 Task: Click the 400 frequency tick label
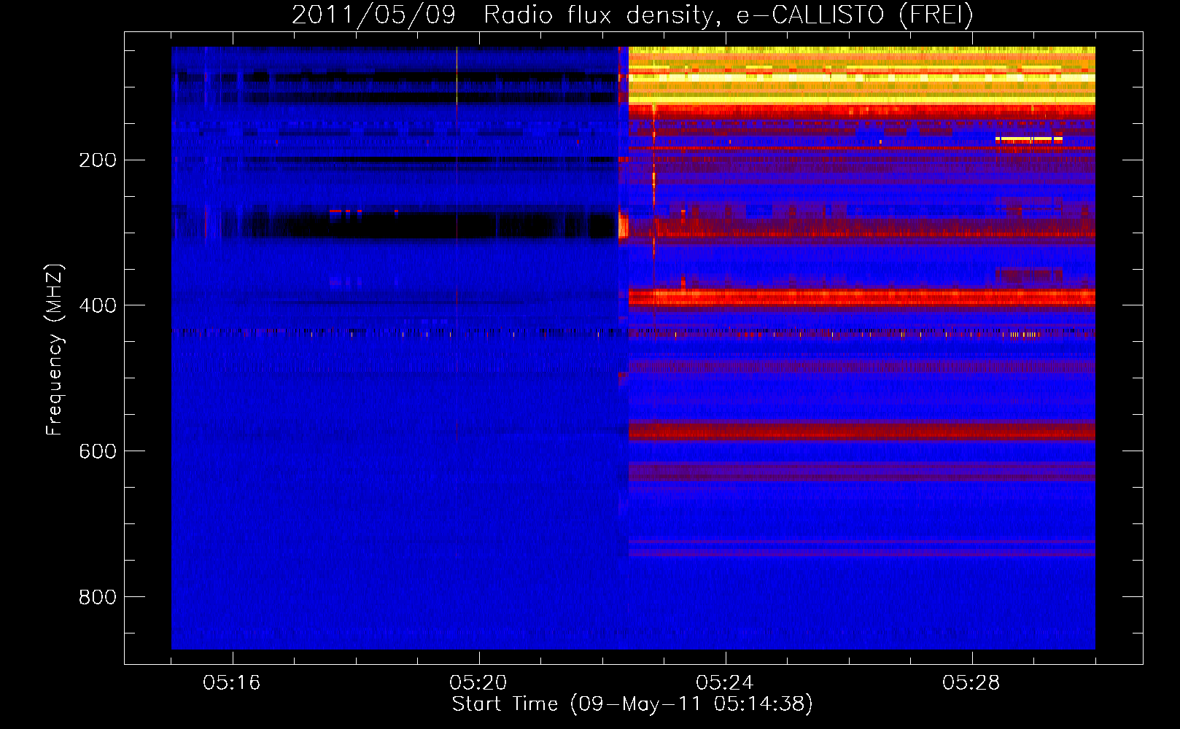pos(97,305)
